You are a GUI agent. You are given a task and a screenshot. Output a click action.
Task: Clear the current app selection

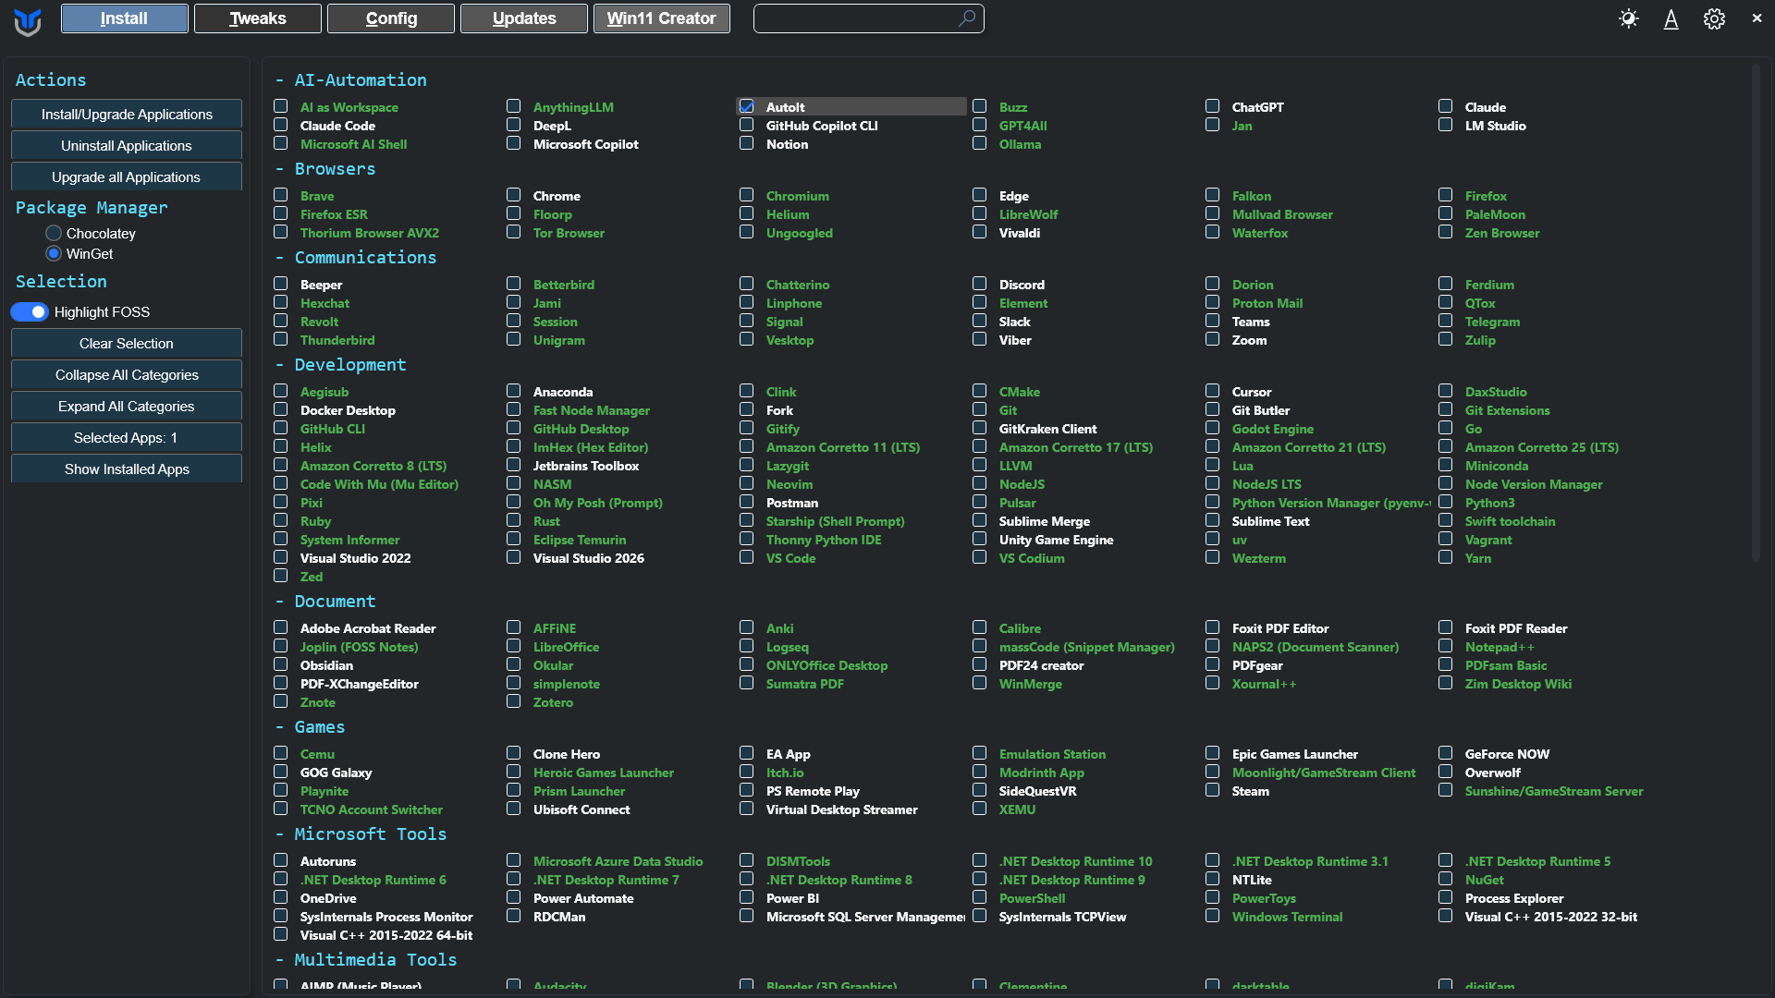click(x=127, y=344)
